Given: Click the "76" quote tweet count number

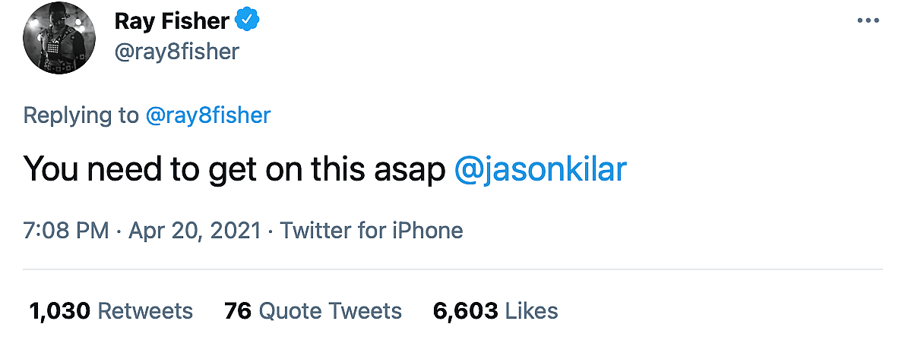Looking at the screenshot, I should pos(238,310).
